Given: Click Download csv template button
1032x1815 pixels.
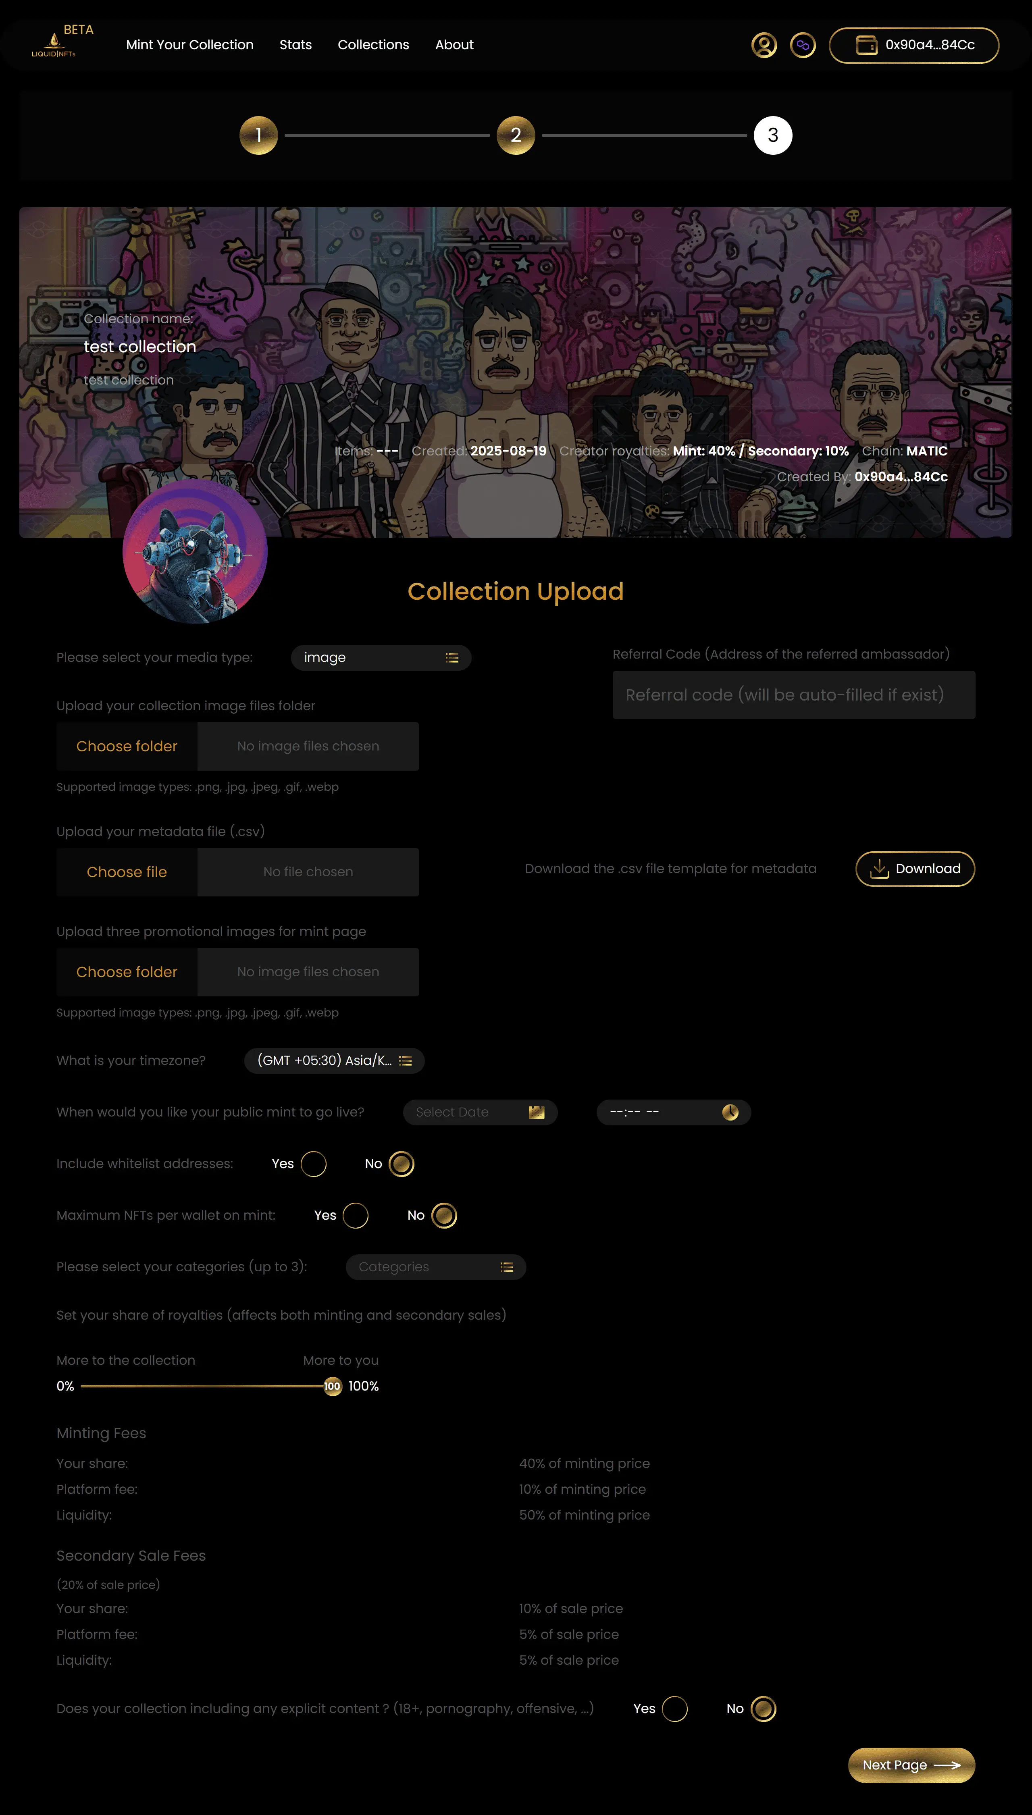Looking at the screenshot, I should pyautogui.click(x=915, y=869).
